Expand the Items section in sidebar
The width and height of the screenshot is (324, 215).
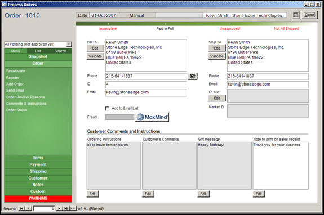click(38, 158)
